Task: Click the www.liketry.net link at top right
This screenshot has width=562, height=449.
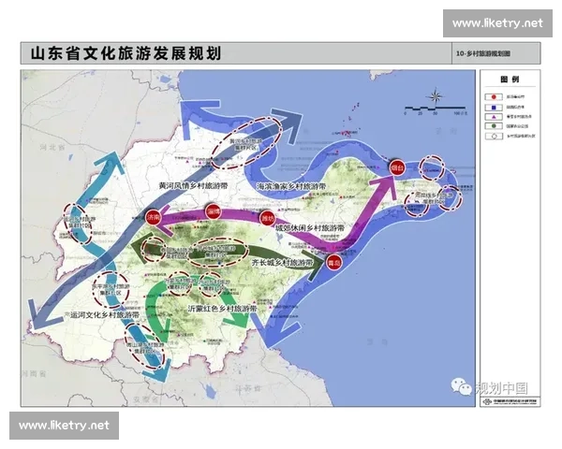Action: [x=496, y=22]
